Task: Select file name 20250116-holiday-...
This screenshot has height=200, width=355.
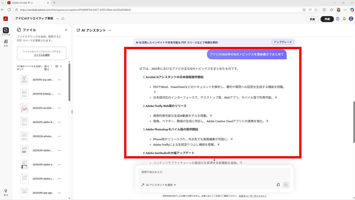Action: 43,94
